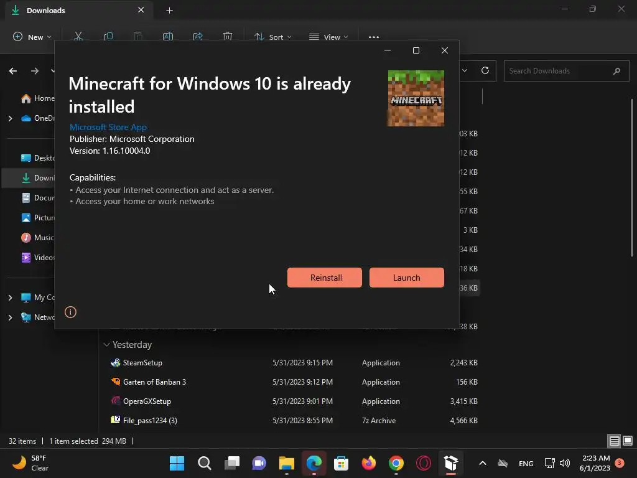This screenshot has width=637, height=478.
Task: Expand the Network tree node
Action: click(10, 317)
